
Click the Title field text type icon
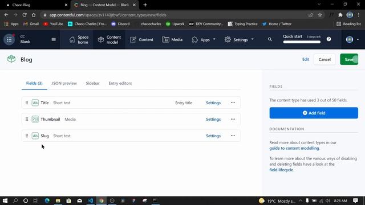click(x=35, y=102)
